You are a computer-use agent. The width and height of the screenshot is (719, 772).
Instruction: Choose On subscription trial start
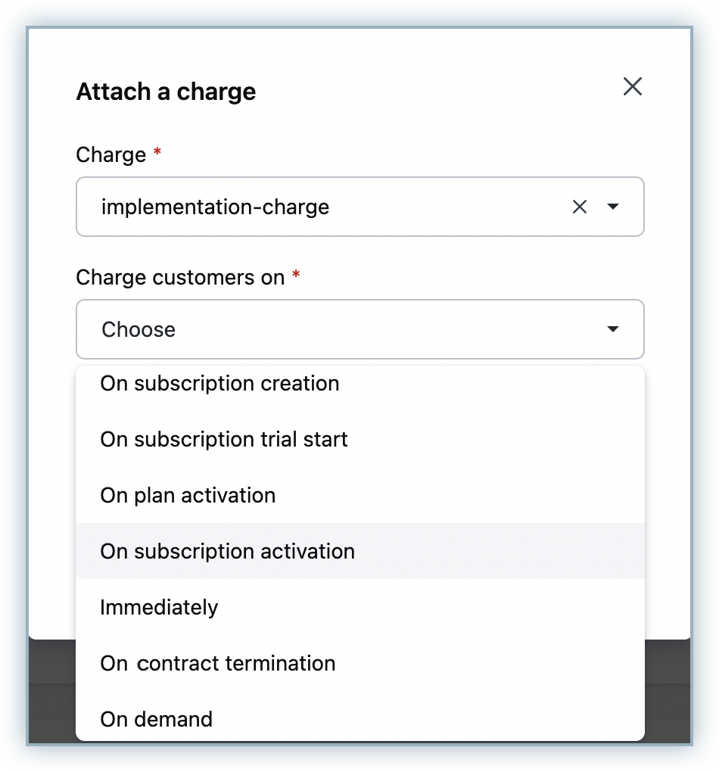pos(223,440)
